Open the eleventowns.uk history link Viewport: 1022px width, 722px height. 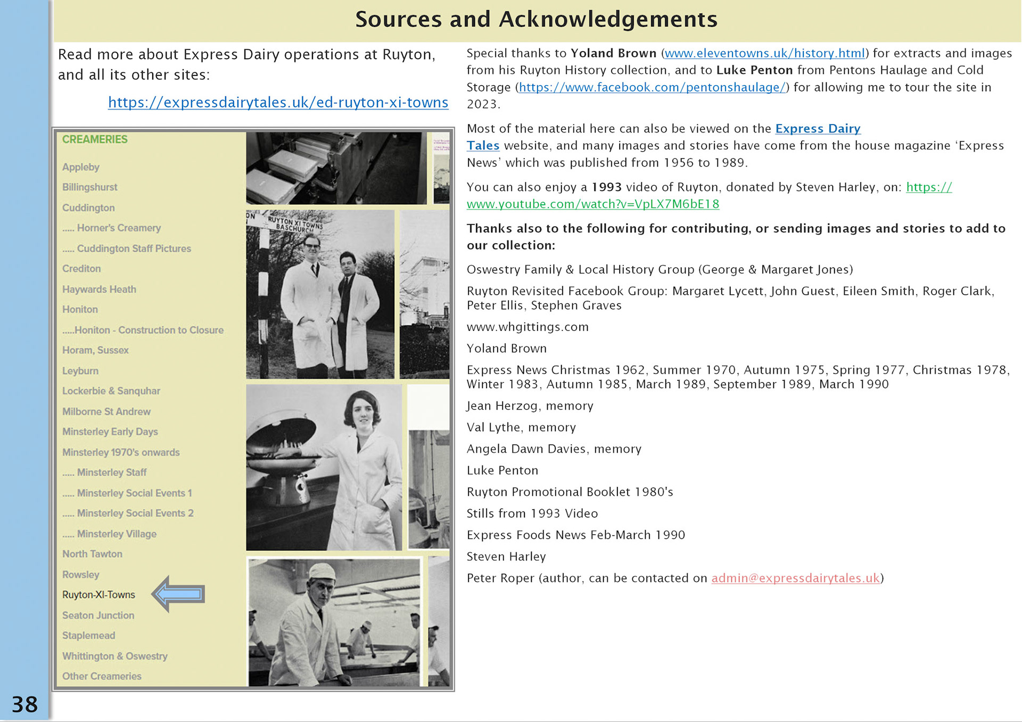[765, 53]
